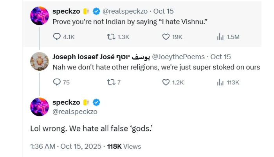
Task: Click the 118K Views count
Action: click(x=124, y=146)
